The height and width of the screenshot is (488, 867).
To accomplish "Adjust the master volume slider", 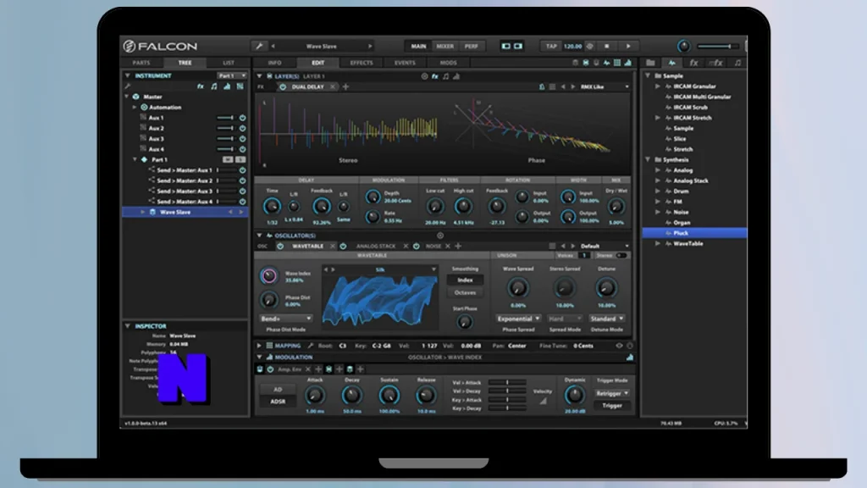I will [x=718, y=47].
